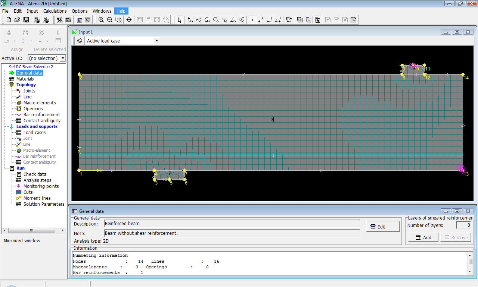Click the Number of layers field
The width and height of the screenshot is (478, 287).
(x=464, y=225)
